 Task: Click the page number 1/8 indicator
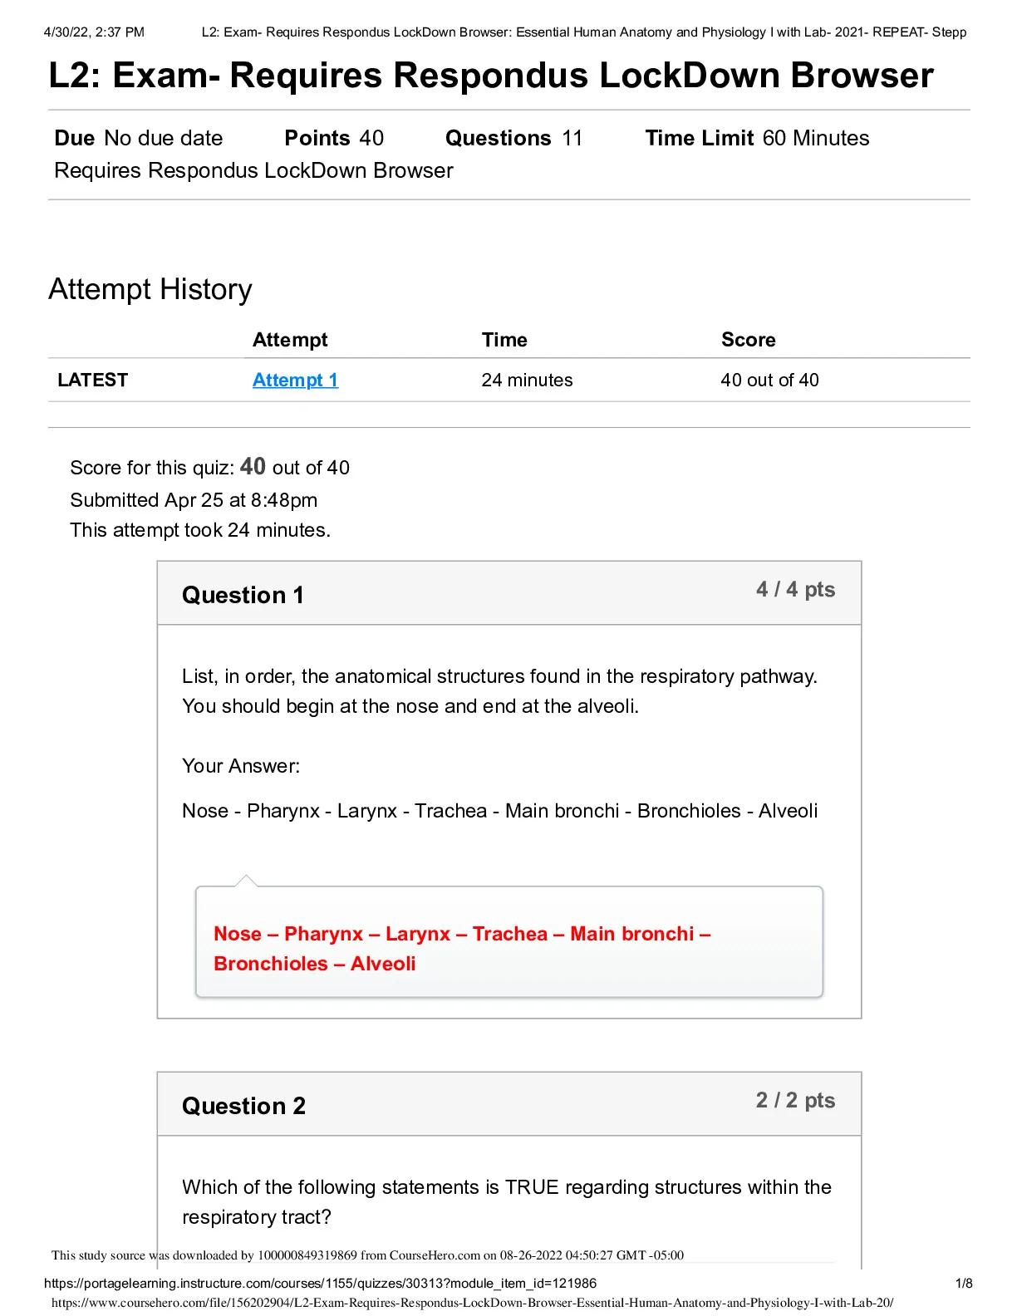(x=964, y=1283)
